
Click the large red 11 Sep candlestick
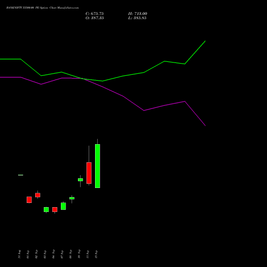[89, 173]
